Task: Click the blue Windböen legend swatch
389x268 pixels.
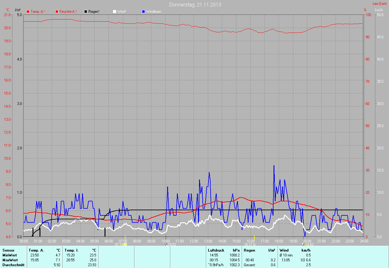Action: click(143, 12)
